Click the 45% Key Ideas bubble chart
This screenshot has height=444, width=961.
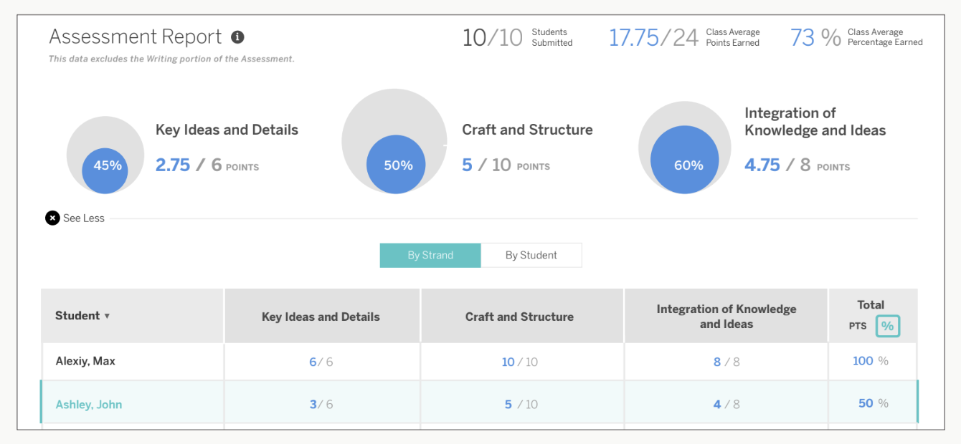pyautogui.click(x=107, y=165)
